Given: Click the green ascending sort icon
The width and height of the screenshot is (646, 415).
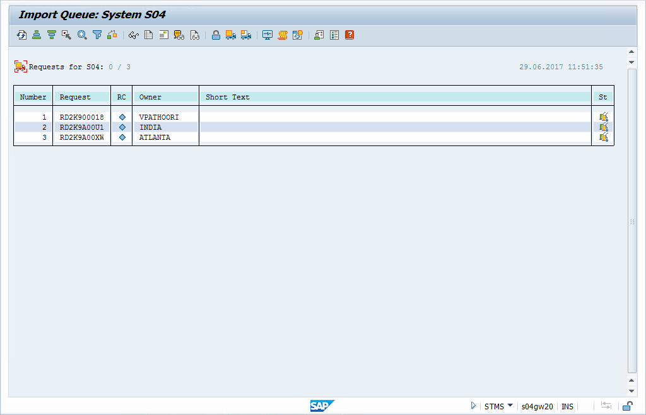Looking at the screenshot, I should (37, 35).
